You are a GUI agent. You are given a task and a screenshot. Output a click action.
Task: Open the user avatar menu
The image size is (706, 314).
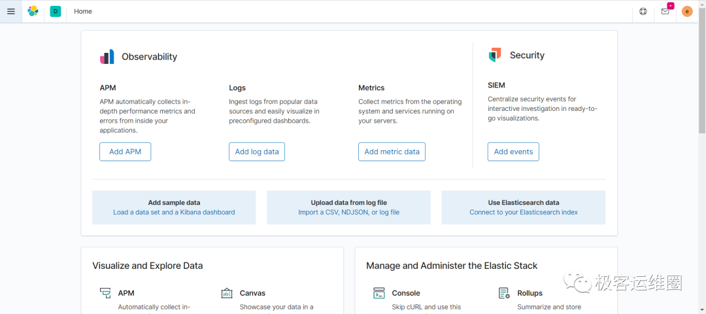(687, 11)
